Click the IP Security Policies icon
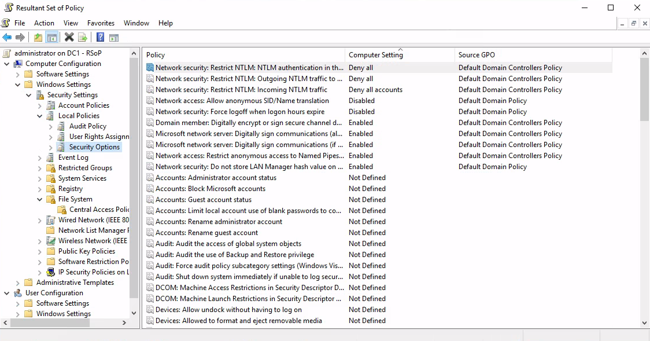The image size is (650, 341). tap(50, 272)
